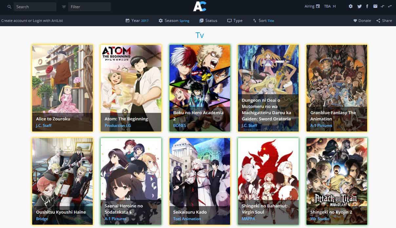The width and height of the screenshot is (396, 228).
Task: Switch to the Airing view
Action: tap(312, 6)
